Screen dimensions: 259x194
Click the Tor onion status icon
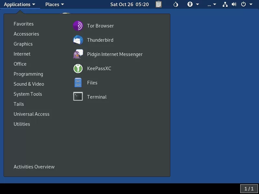(175, 5)
